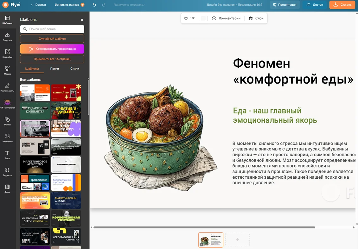Select the yellow-green text Корпоративная стратегия template
This screenshot has height=249, width=358.
point(66,218)
